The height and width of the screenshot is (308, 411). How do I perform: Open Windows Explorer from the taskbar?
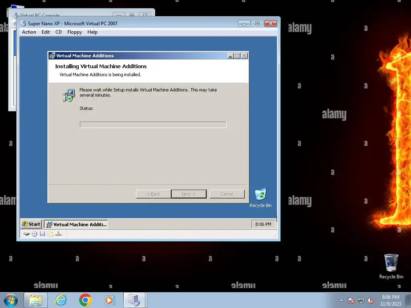point(36,300)
